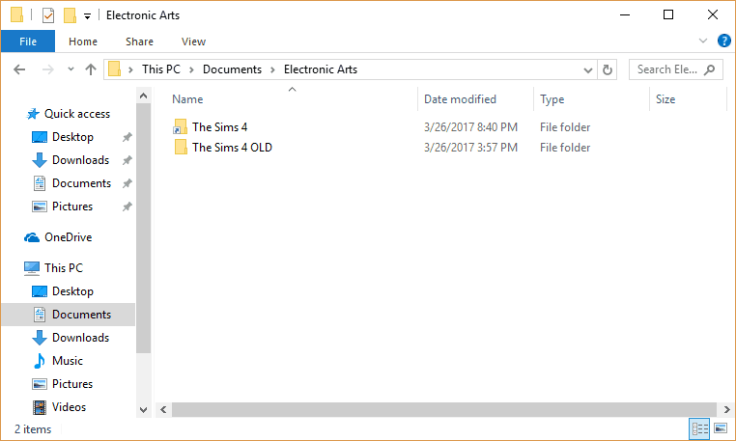Image resolution: width=736 pixels, height=441 pixels.
Task: Expand the ribbon with the chevron
Action: point(702,41)
